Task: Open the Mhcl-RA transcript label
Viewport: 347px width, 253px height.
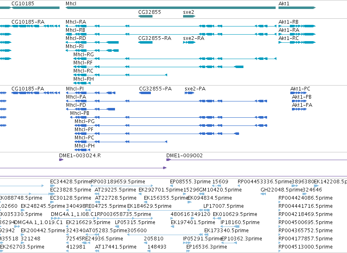Action: tap(76, 22)
